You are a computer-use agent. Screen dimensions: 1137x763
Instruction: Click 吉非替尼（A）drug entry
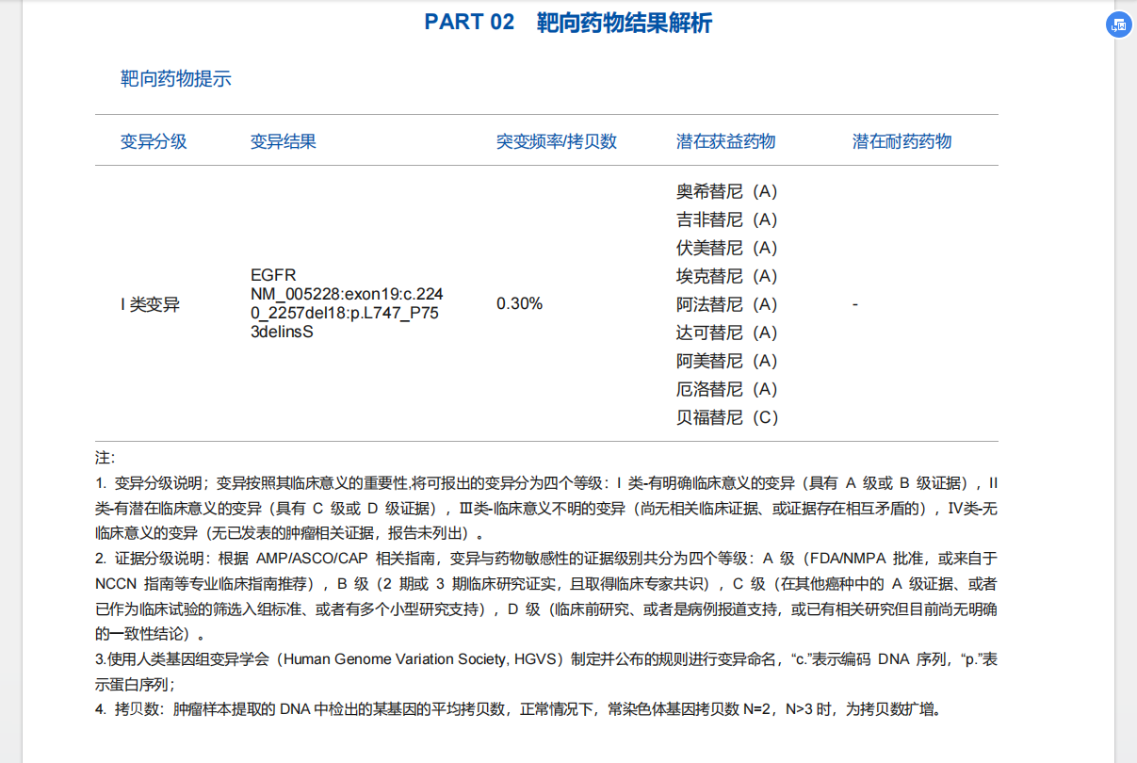click(727, 219)
